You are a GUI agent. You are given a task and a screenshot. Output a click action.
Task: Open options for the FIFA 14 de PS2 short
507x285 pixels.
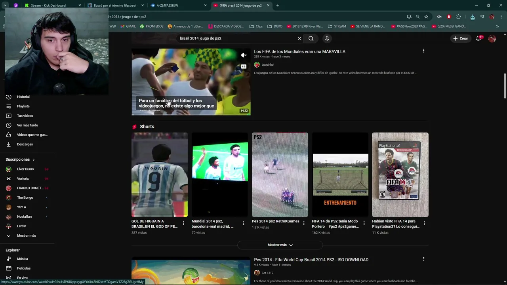(x=364, y=223)
